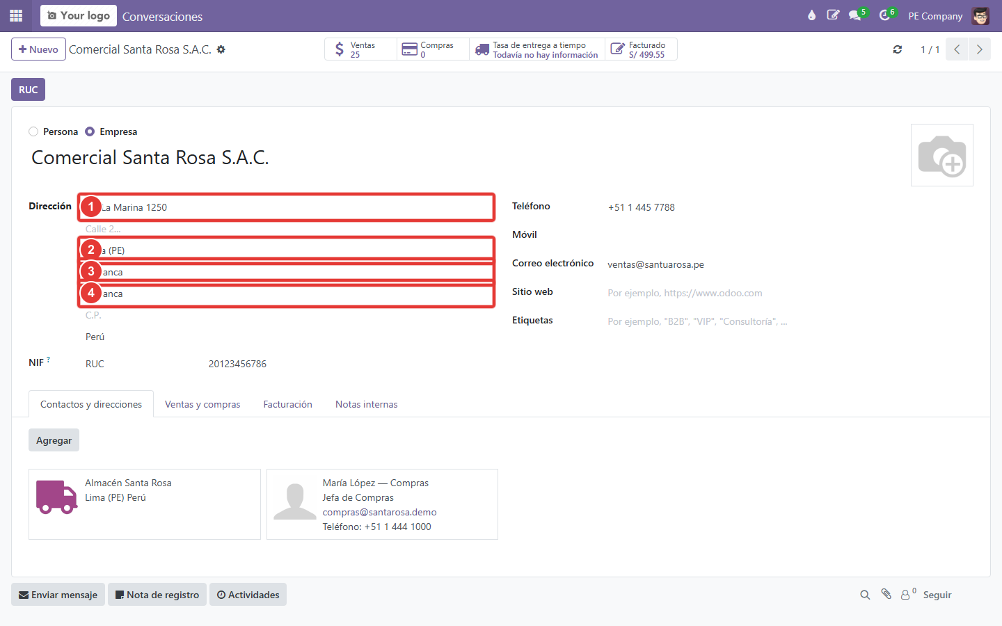Search messages with the magnifier icon
Screen dimensions: 1002x626
(865, 595)
